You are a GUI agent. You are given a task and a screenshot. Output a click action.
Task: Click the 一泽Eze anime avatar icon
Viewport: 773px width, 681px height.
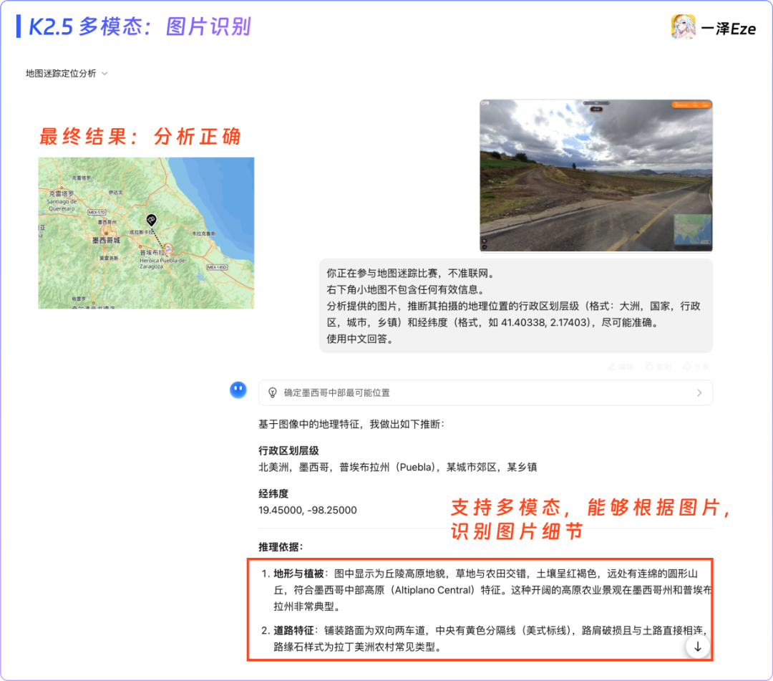coord(683,27)
